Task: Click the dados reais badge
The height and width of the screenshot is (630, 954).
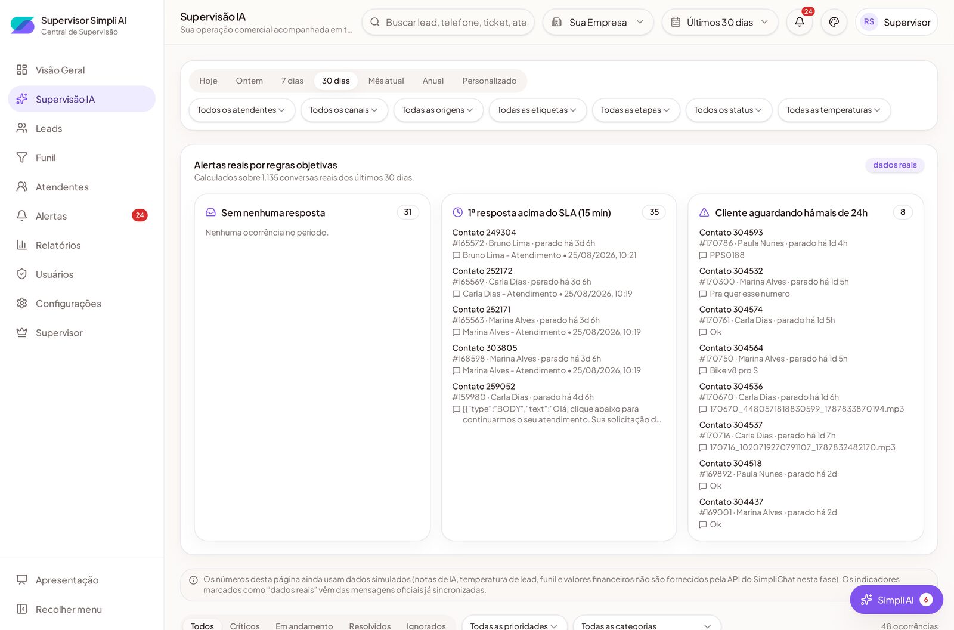Action: coord(894,165)
